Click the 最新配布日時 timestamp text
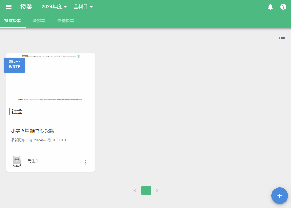This screenshot has width=291, height=208. (x=40, y=140)
